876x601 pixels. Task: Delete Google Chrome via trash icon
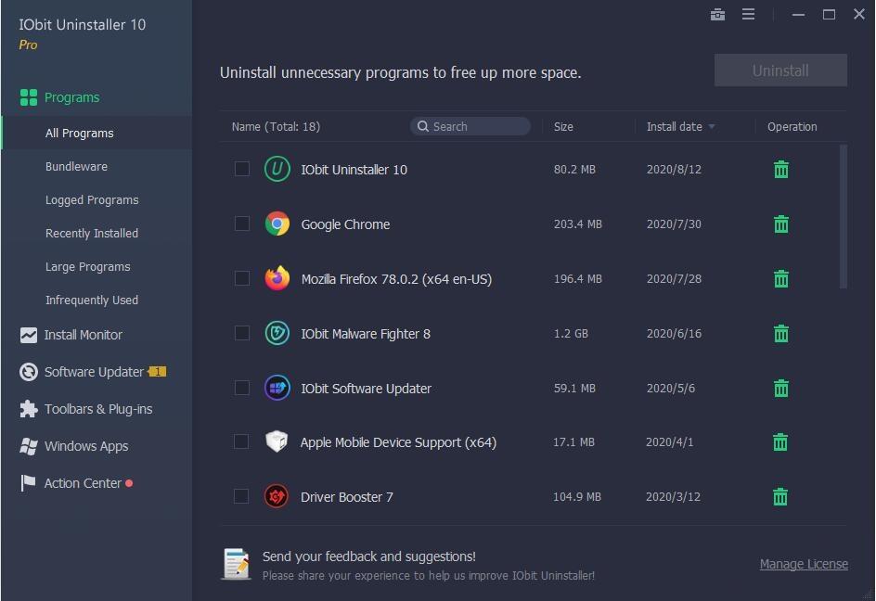pos(781,224)
